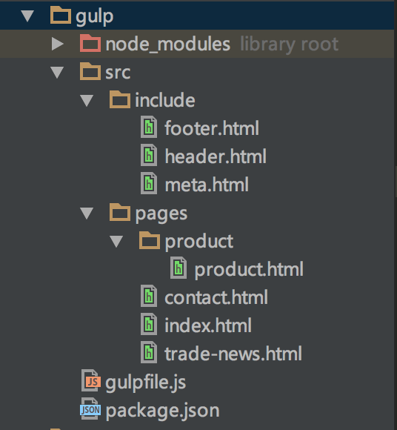Click the product folder icon
The image size is (397, 430).
click(x=150, y=240)
